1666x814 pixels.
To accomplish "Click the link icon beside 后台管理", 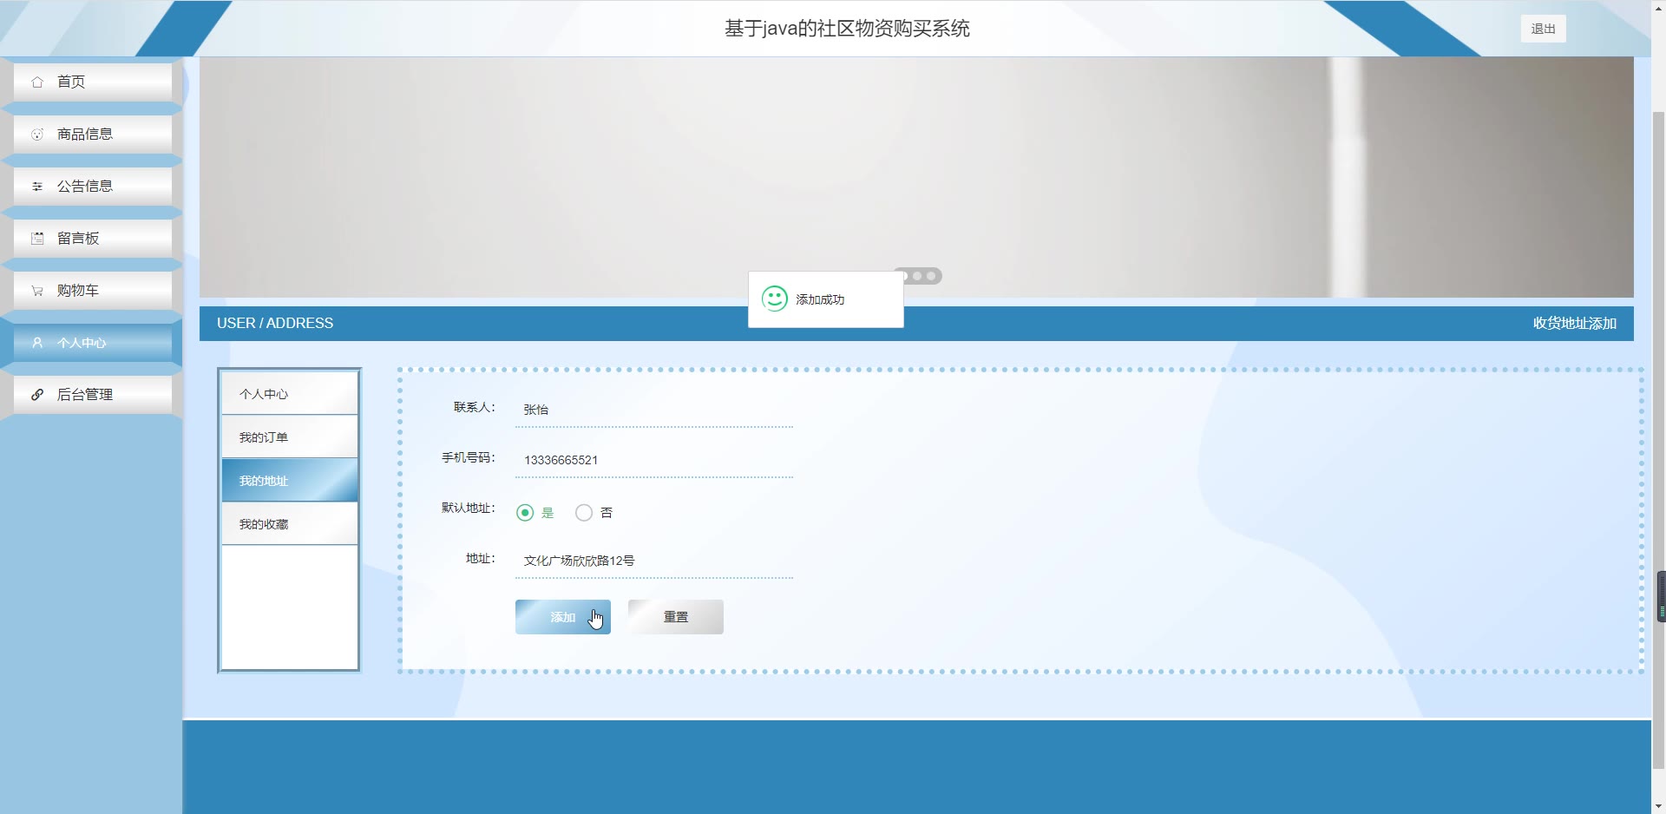I will click(37, 395).
